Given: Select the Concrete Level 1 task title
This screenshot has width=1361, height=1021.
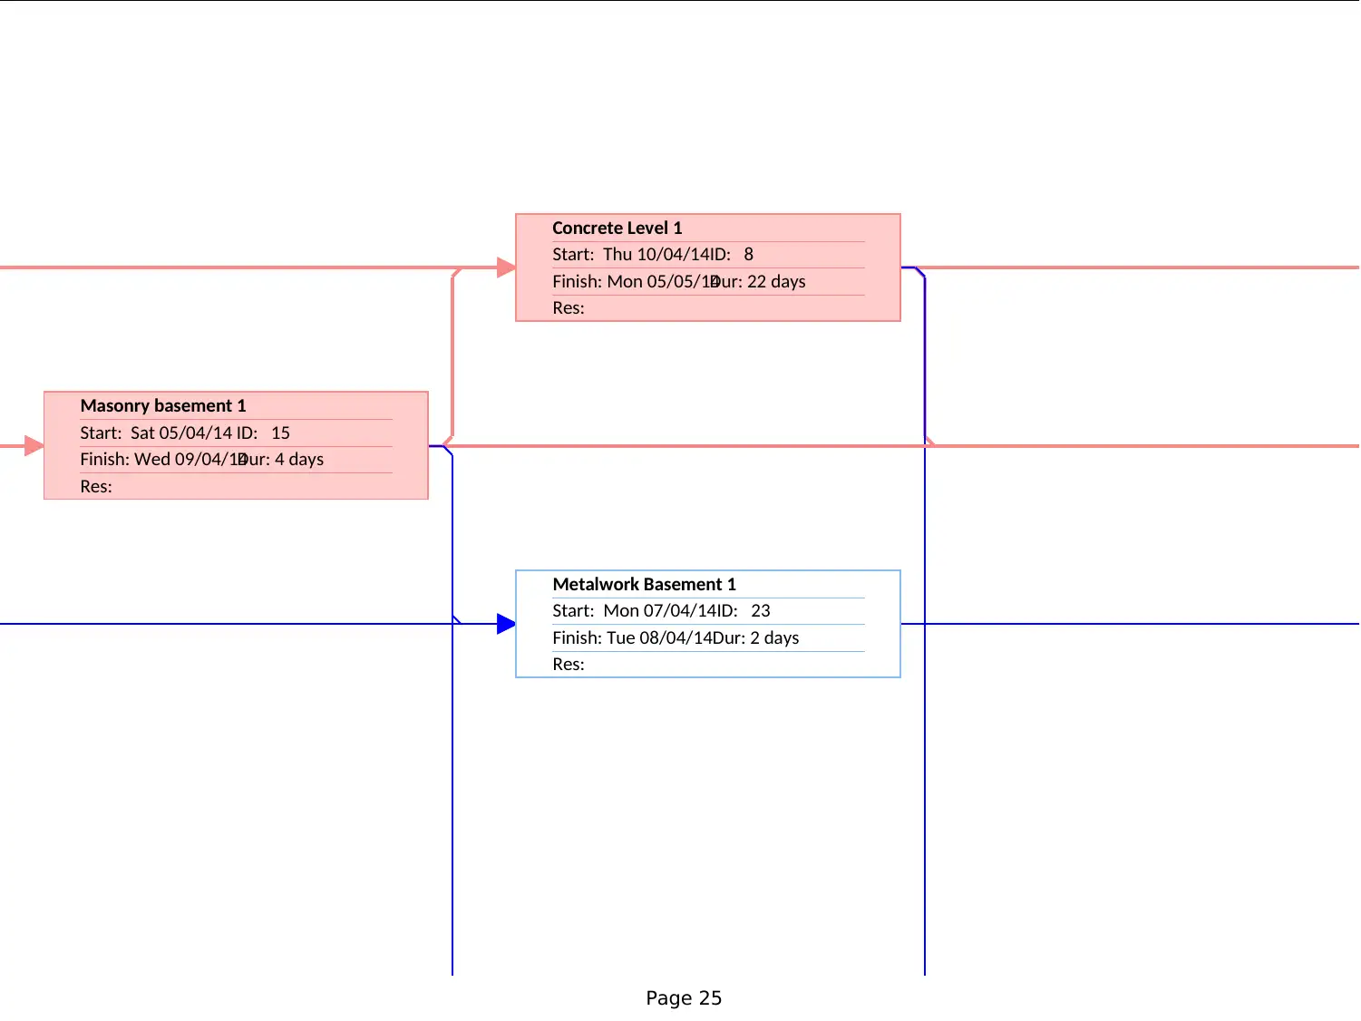Looking at the screenshot, I should tap(617, 229).
